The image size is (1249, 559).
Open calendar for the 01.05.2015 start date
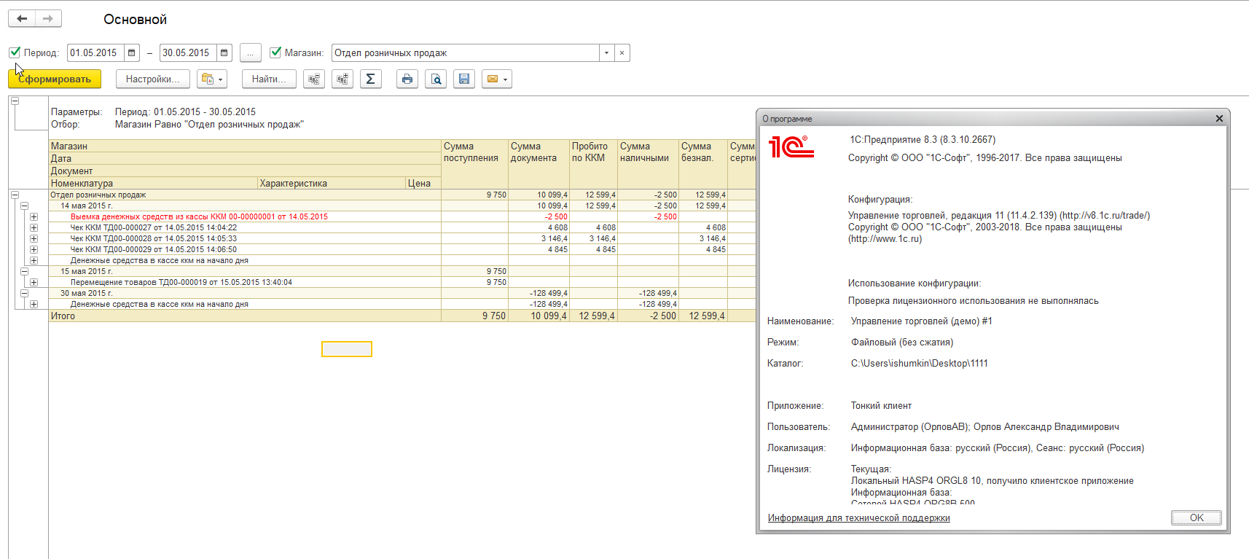[x=132, y=52]
